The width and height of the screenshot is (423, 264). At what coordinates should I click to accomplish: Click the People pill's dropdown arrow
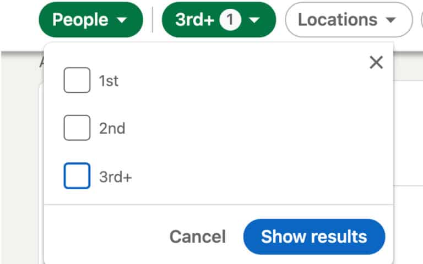click(x=122, y=20)
